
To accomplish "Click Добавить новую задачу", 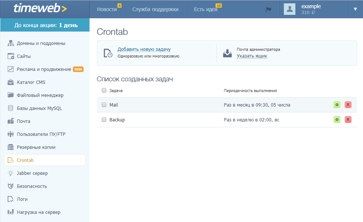I will tap(144, 49).
